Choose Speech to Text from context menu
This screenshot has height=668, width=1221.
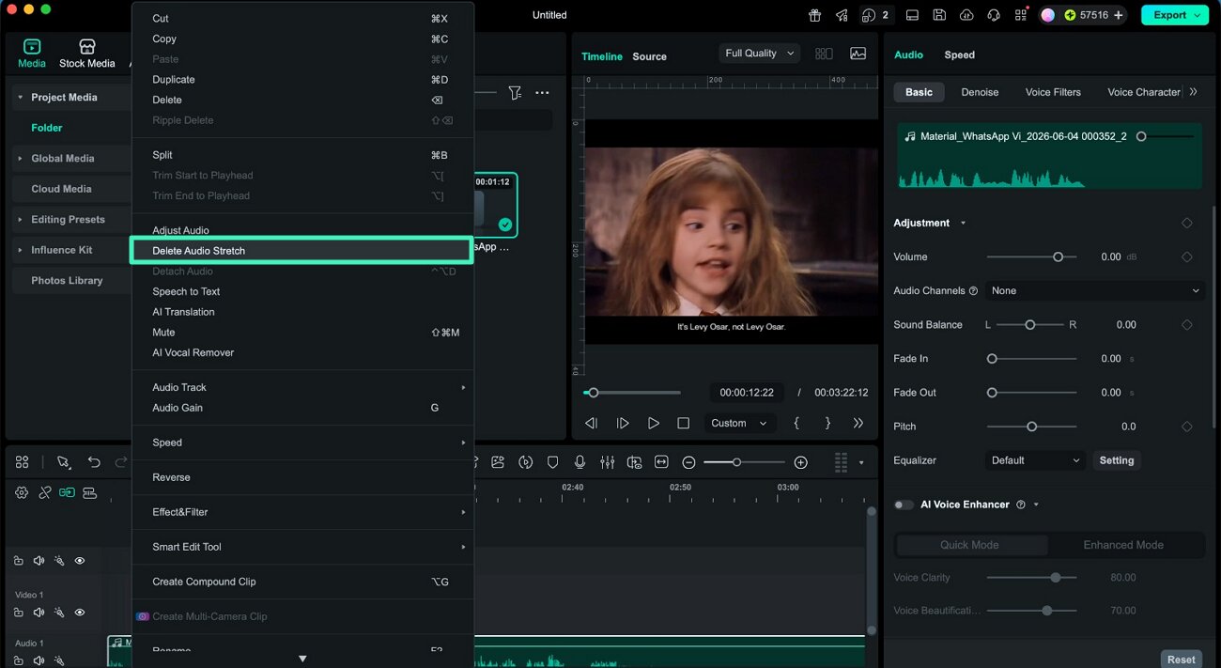(x=301, y=291)
